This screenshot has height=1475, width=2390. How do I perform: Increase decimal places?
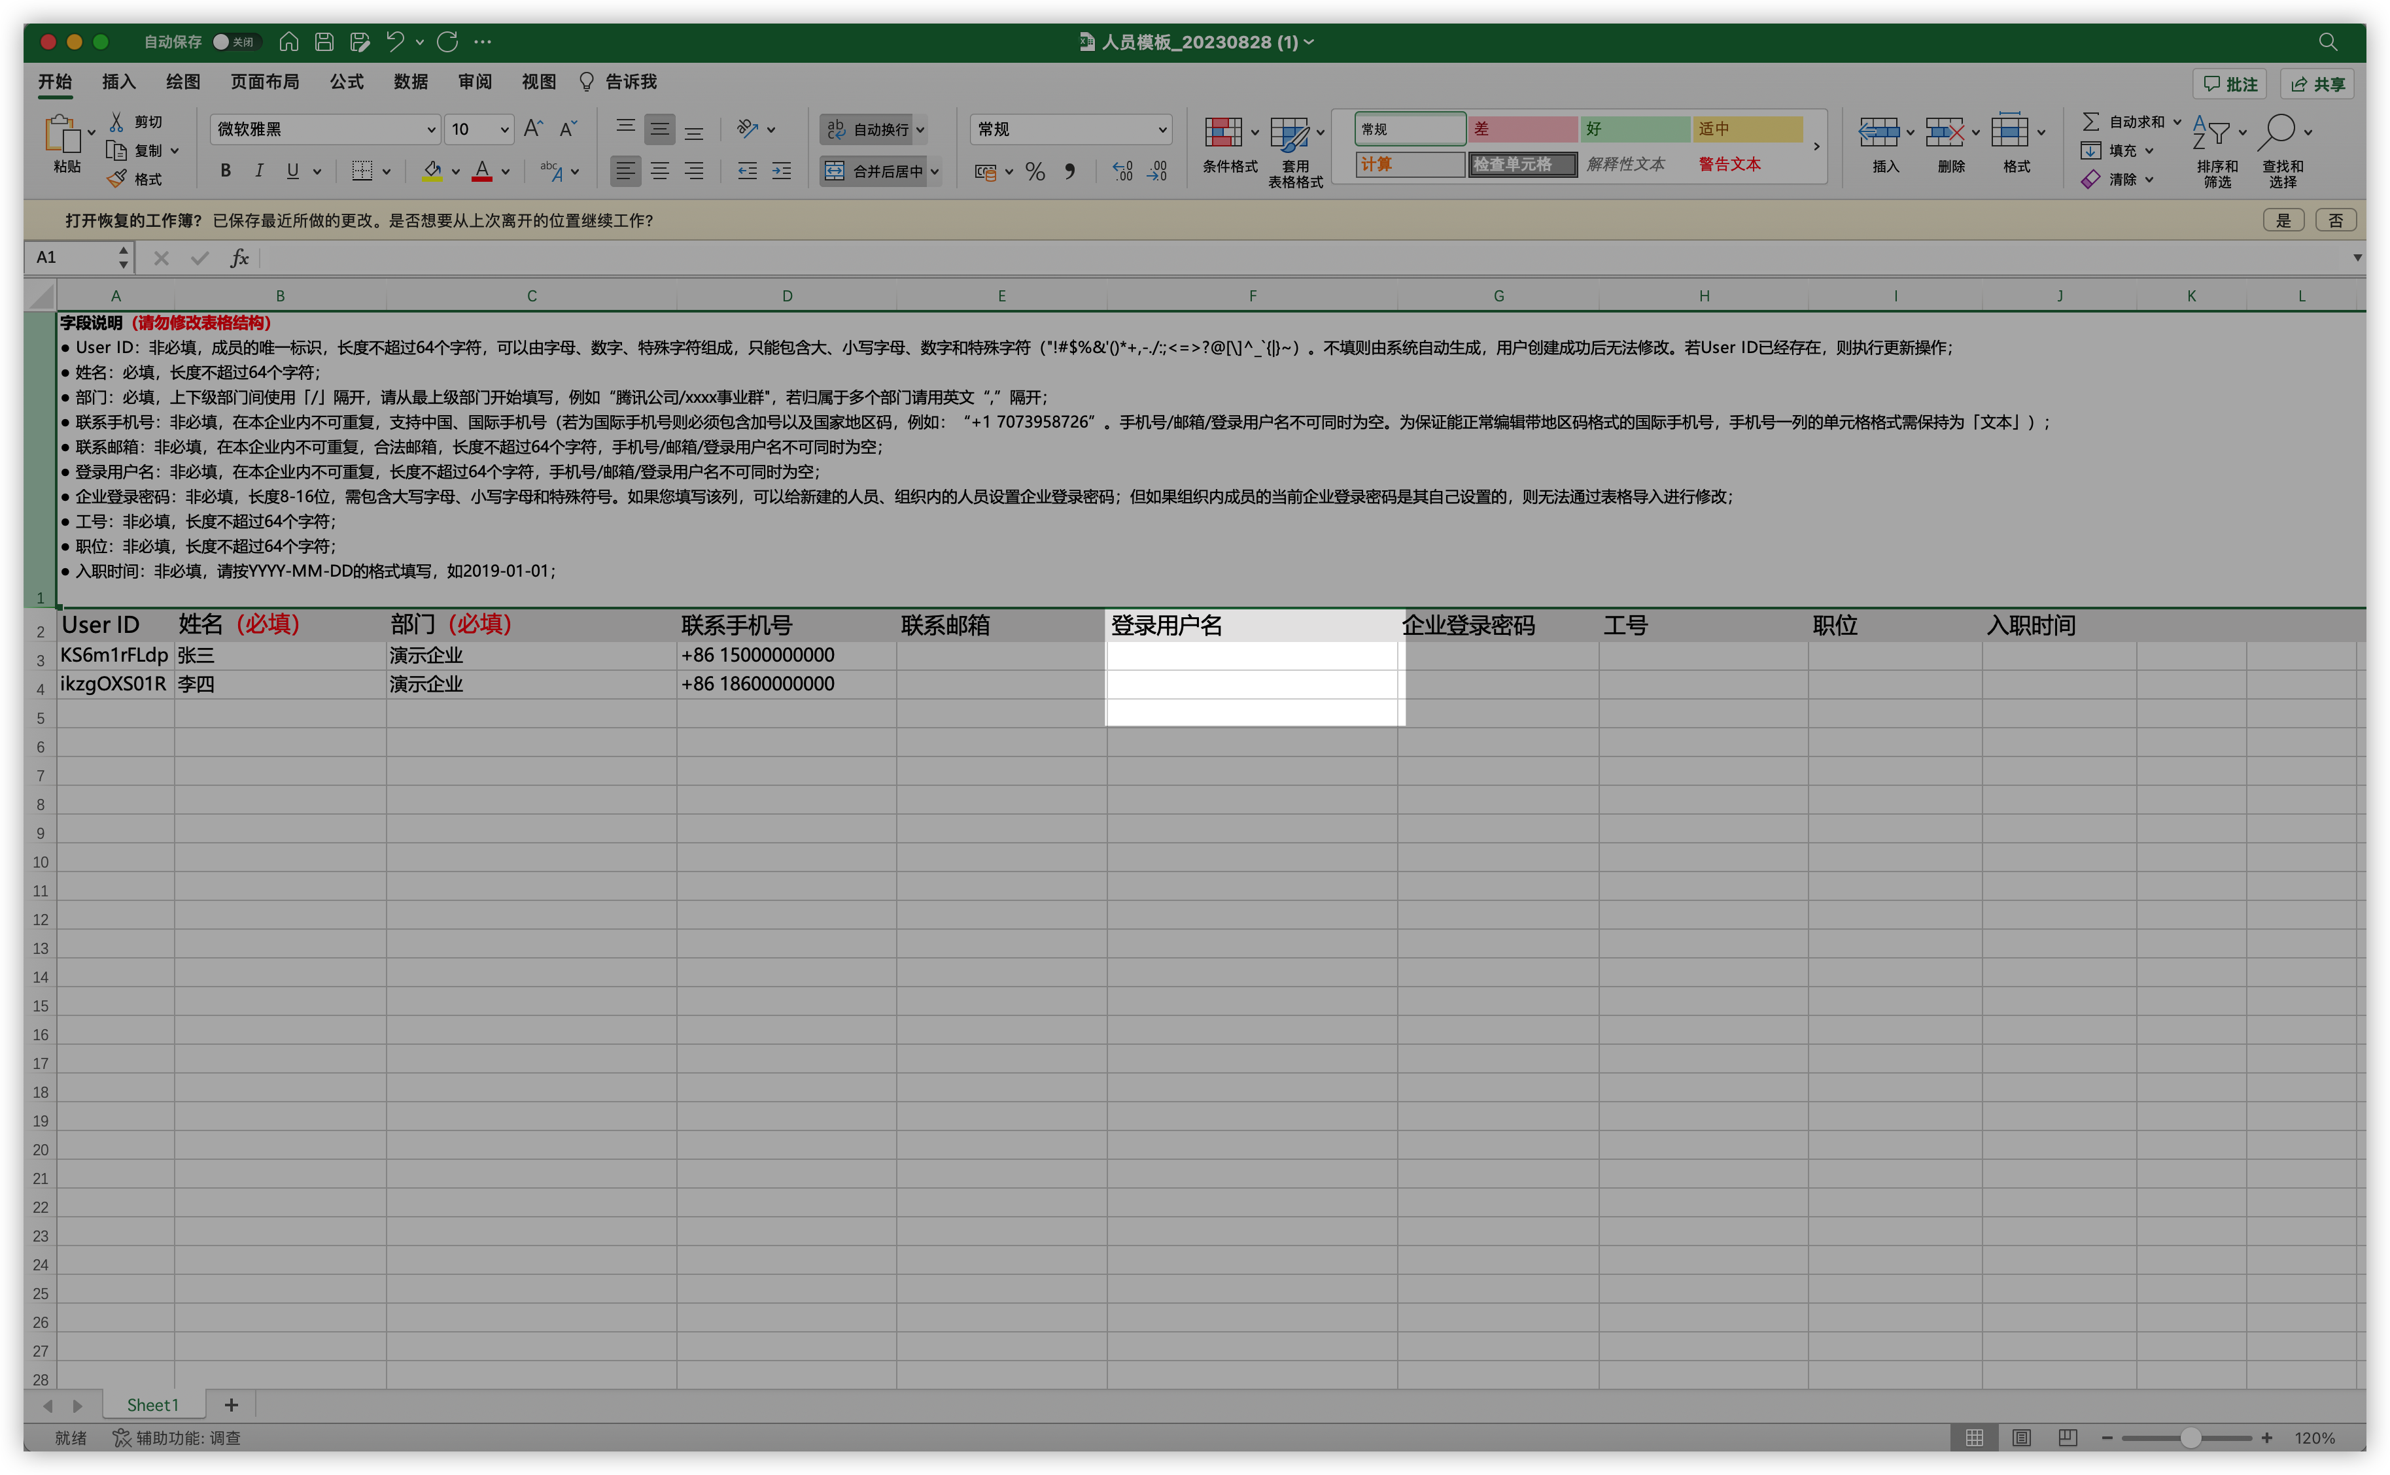point(1123,172)
